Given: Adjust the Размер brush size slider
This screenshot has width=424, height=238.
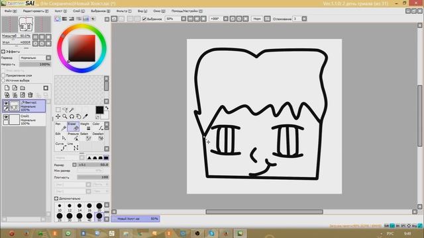Looking at the screenshot, I should [x=93, y=165].
